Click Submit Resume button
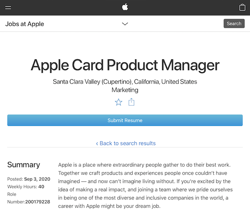250x212 pixels. [x=125, y=120]
